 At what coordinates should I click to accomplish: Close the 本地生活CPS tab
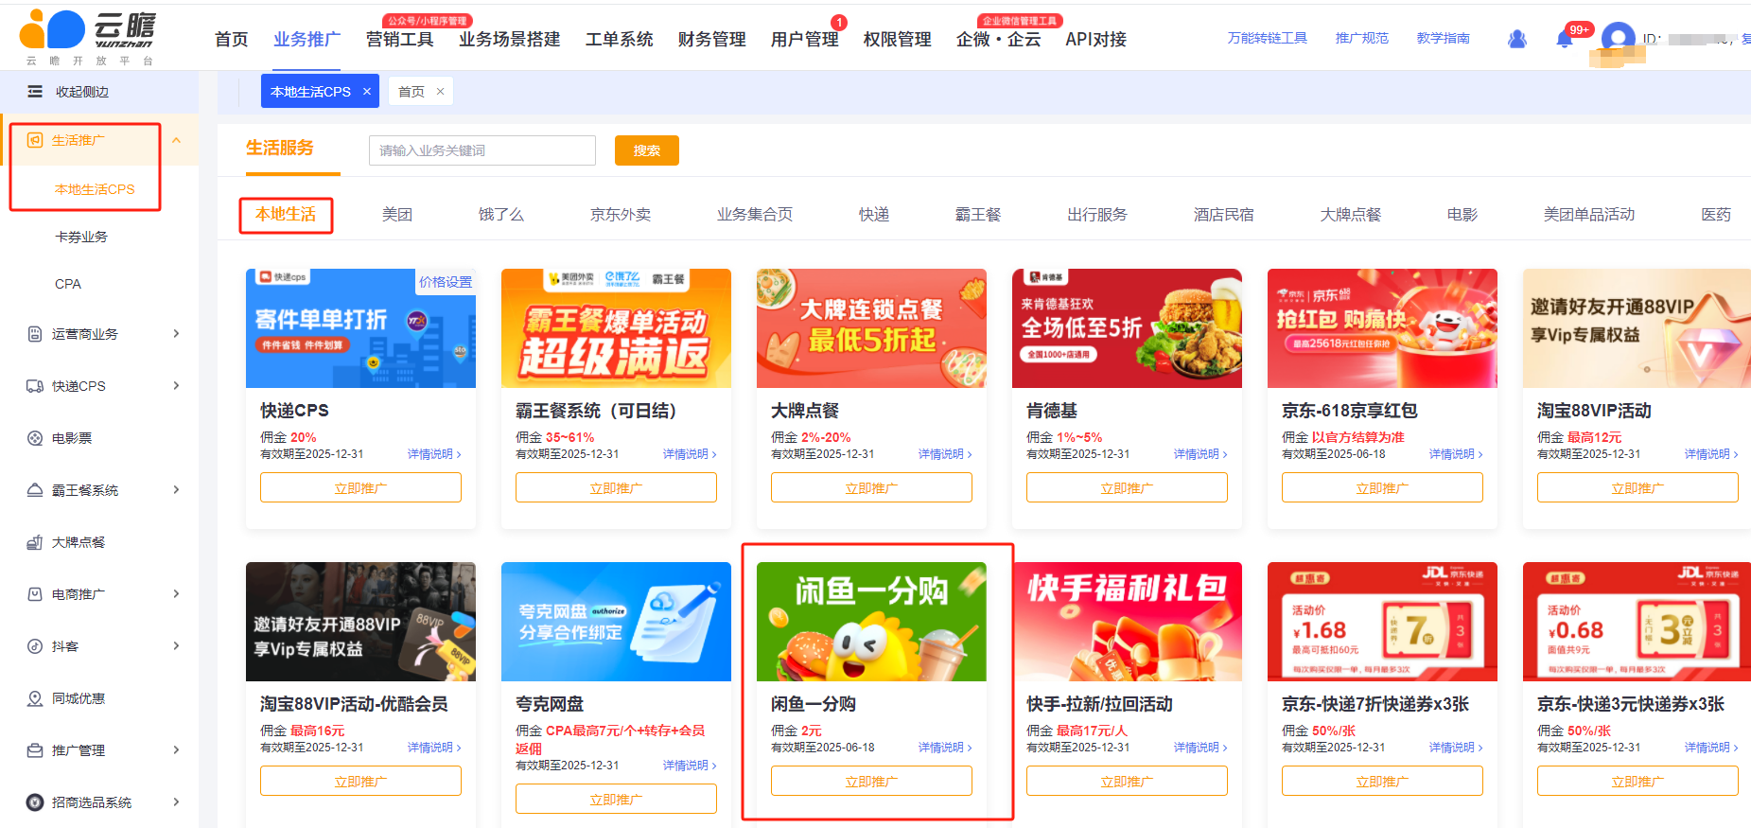367,92
